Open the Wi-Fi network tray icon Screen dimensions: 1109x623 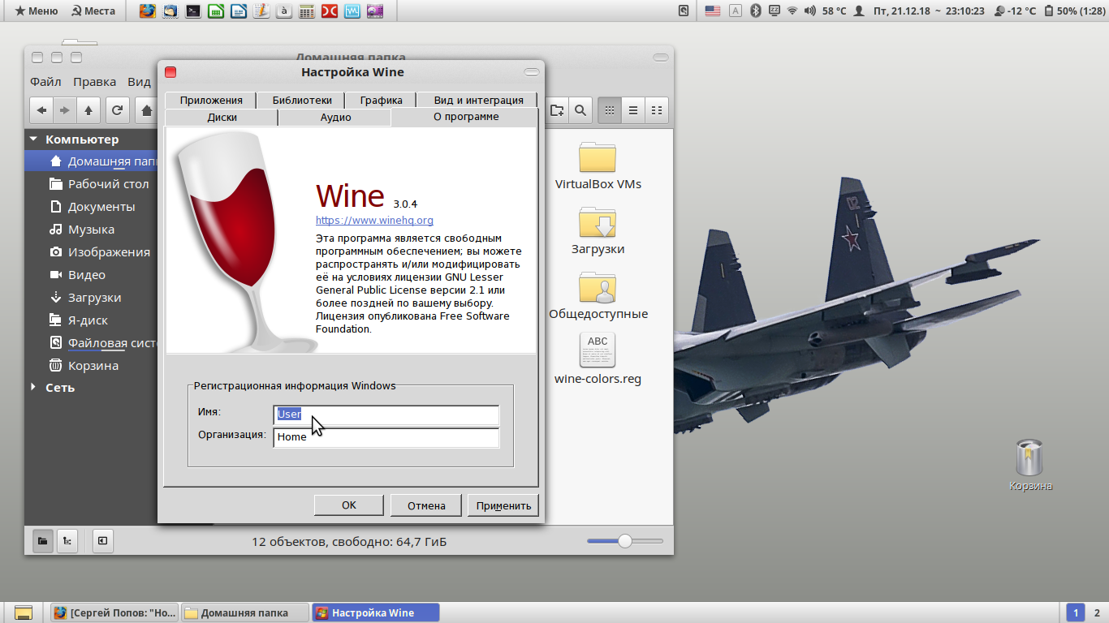tap(792, 11)
